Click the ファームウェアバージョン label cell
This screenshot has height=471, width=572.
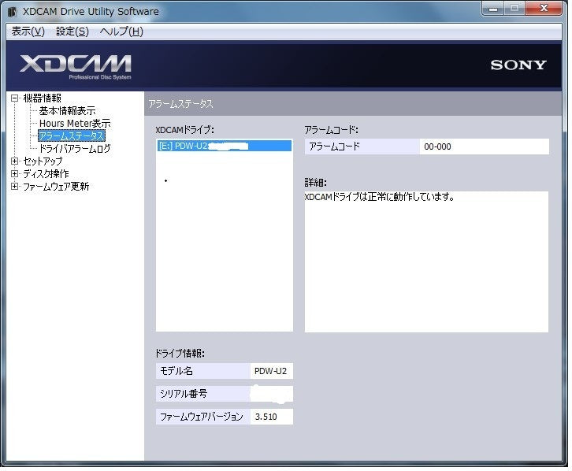click(202, 417)
